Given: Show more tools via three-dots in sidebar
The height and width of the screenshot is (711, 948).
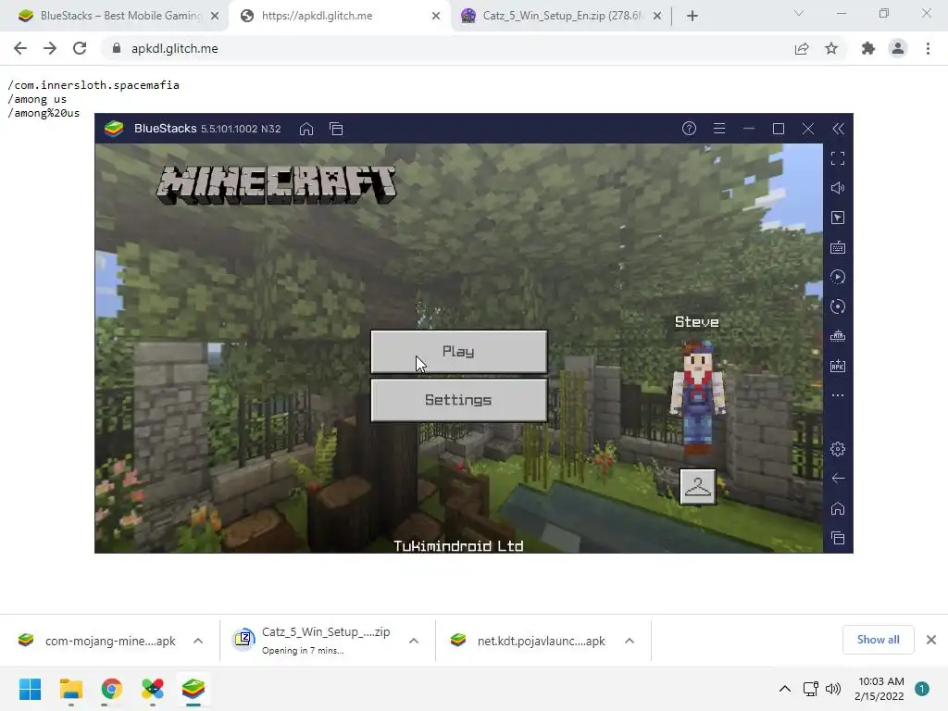Looking at the screenshot, I should click(838, 395).
